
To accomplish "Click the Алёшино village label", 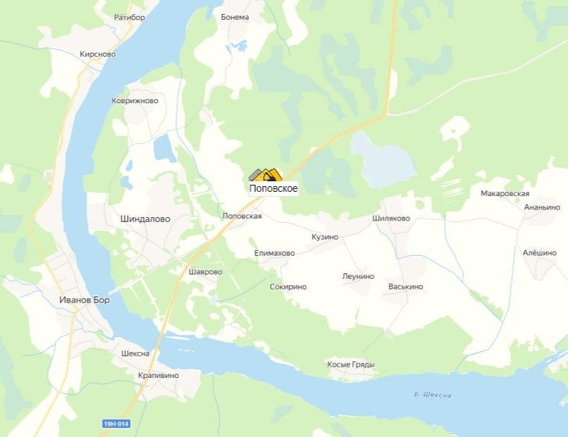I will coord(539,253).
